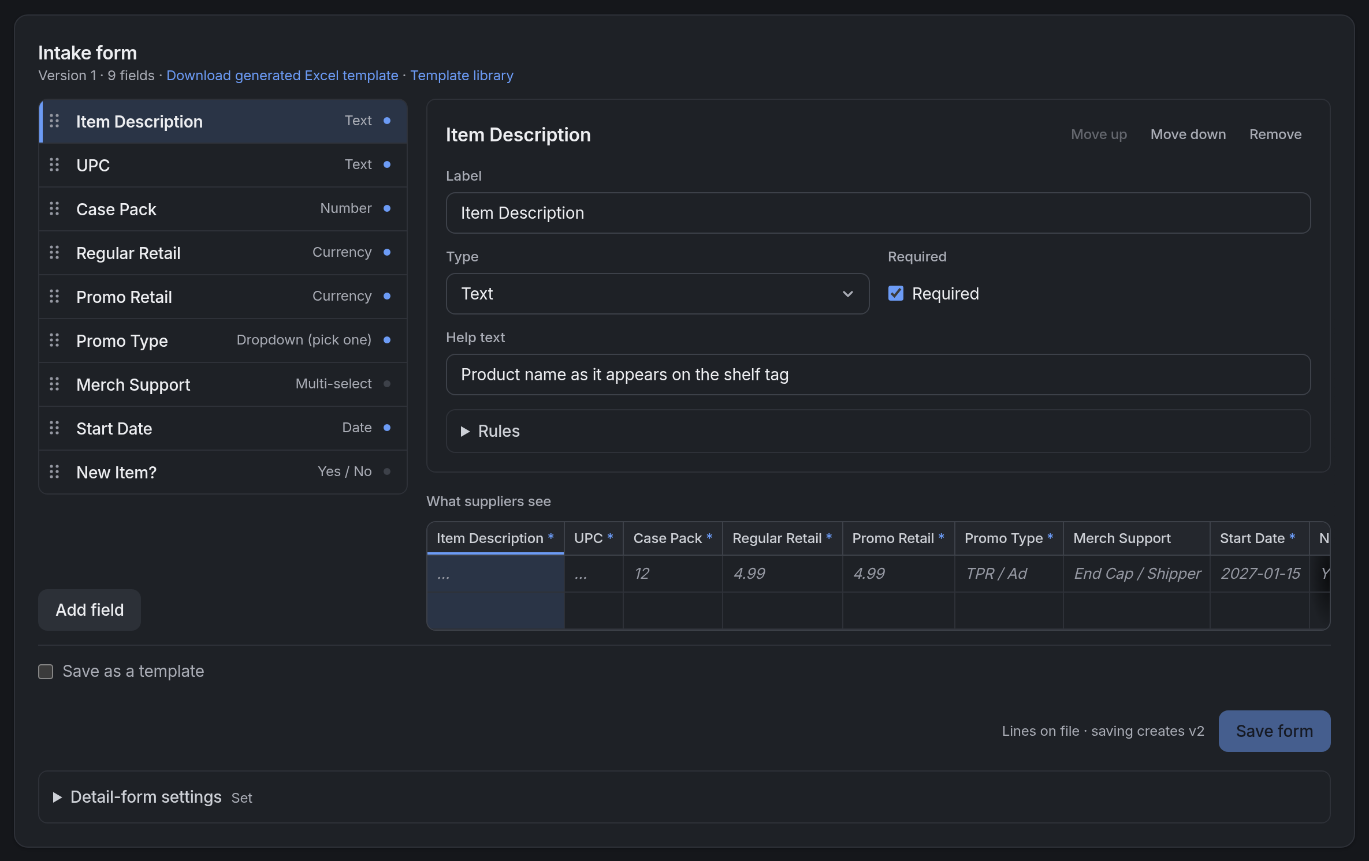This screenshot has width=1369, height=861.
Task: Select the Promo Retail field row
Action: point(223,297)
